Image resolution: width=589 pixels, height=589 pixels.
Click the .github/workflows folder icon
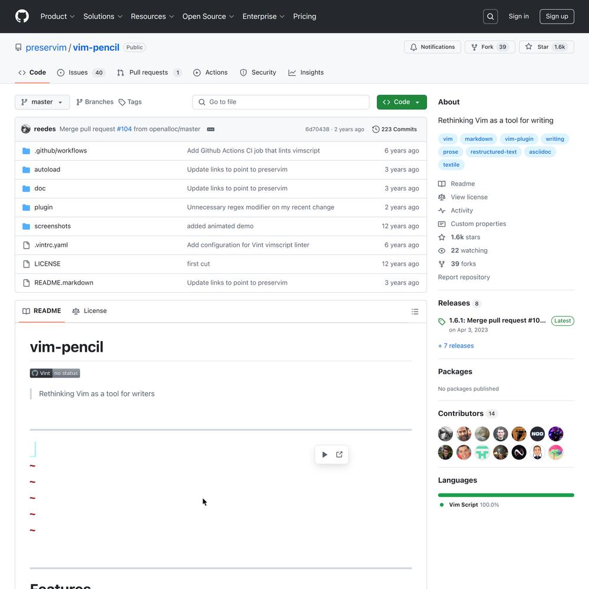(x=27, y=151)
